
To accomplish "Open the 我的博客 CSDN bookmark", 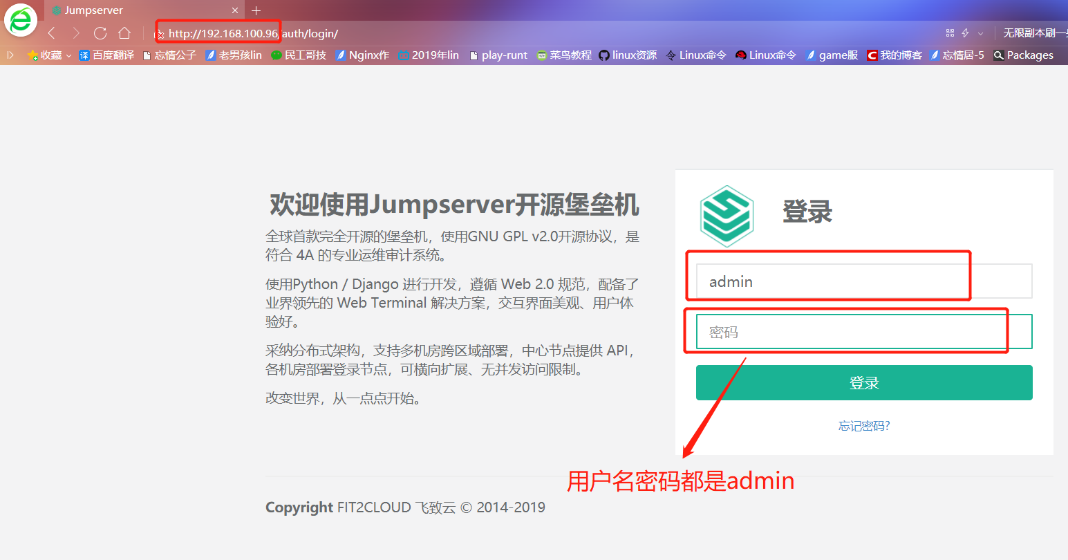I will pos(894,55).
